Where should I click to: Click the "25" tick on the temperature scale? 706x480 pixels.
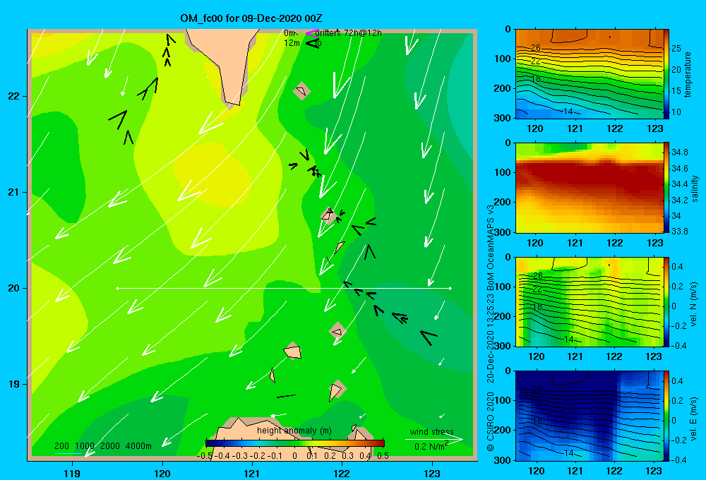676,49
